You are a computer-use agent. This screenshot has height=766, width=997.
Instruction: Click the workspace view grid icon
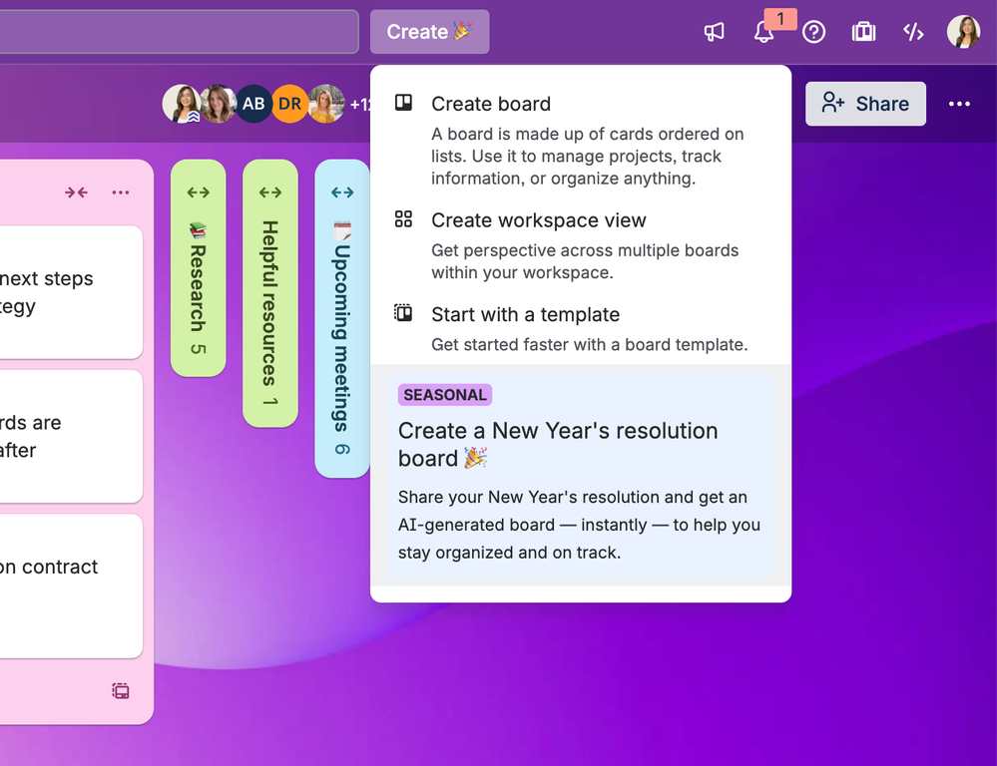pos(404,219)
